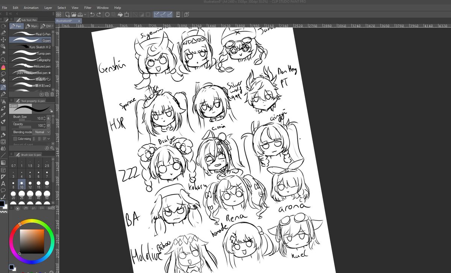Click the Open file folder icon
This screenshot has height=273, width=451.
(x=74, y=14)
